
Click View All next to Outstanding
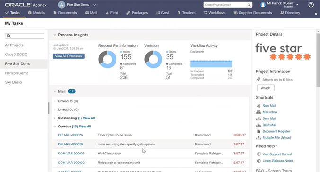click(x=89, y=118)
